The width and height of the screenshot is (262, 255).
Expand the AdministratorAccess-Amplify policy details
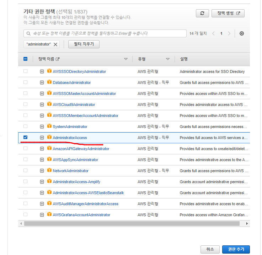pos(42,182)
